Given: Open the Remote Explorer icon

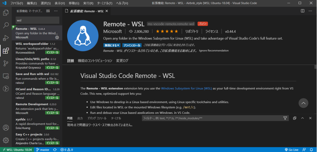Looking at the screenshot, I should click(x=6, y=76).
